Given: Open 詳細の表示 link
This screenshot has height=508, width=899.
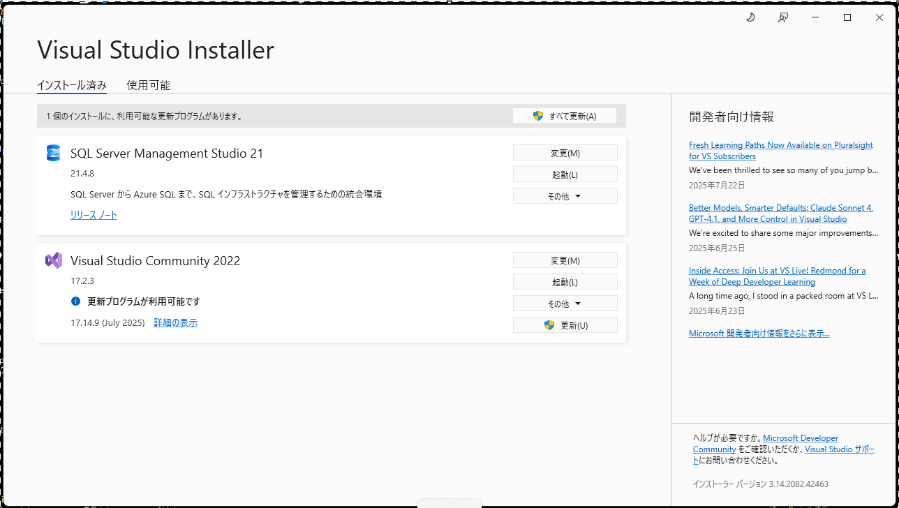Looking at the screenshot, I should [176, 322].
